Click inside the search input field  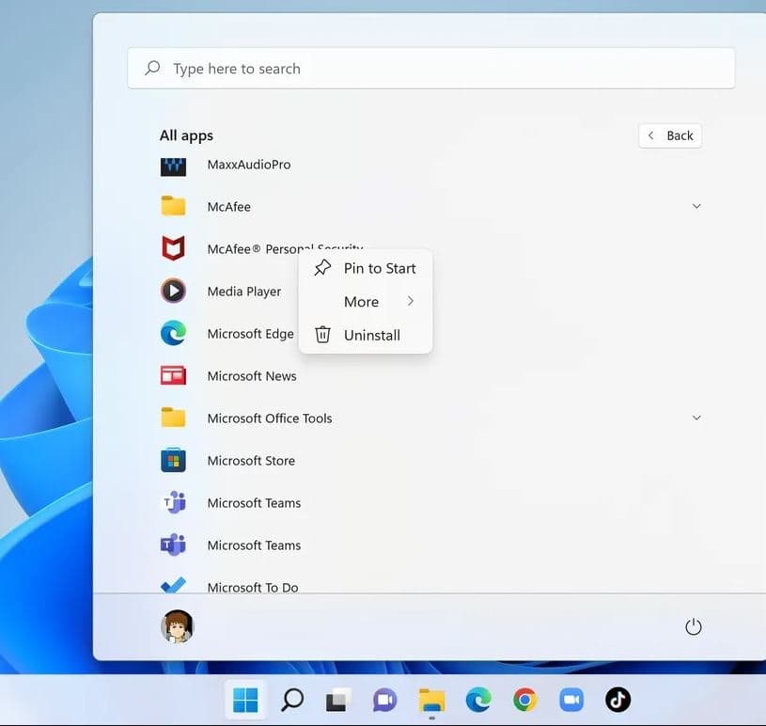tap(376, 68)
